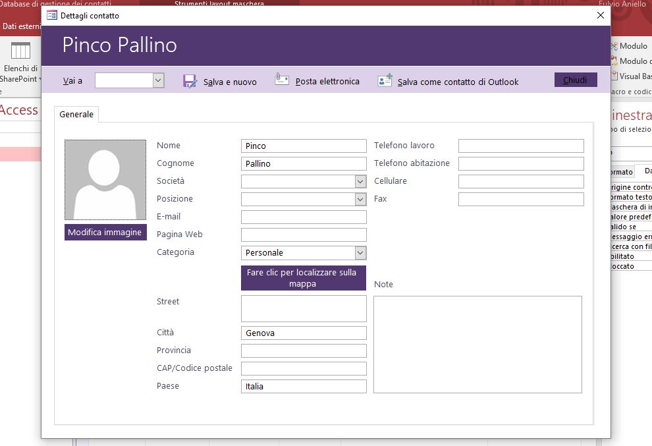This screenshot has height=446, width=652.
Task: Click the Cellulare input field
Action: click(x=521, y=181)
